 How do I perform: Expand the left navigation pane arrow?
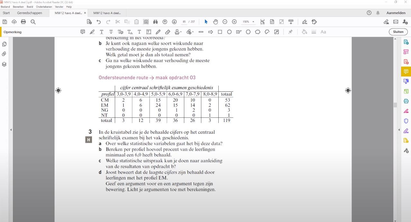tap(11, 130)
